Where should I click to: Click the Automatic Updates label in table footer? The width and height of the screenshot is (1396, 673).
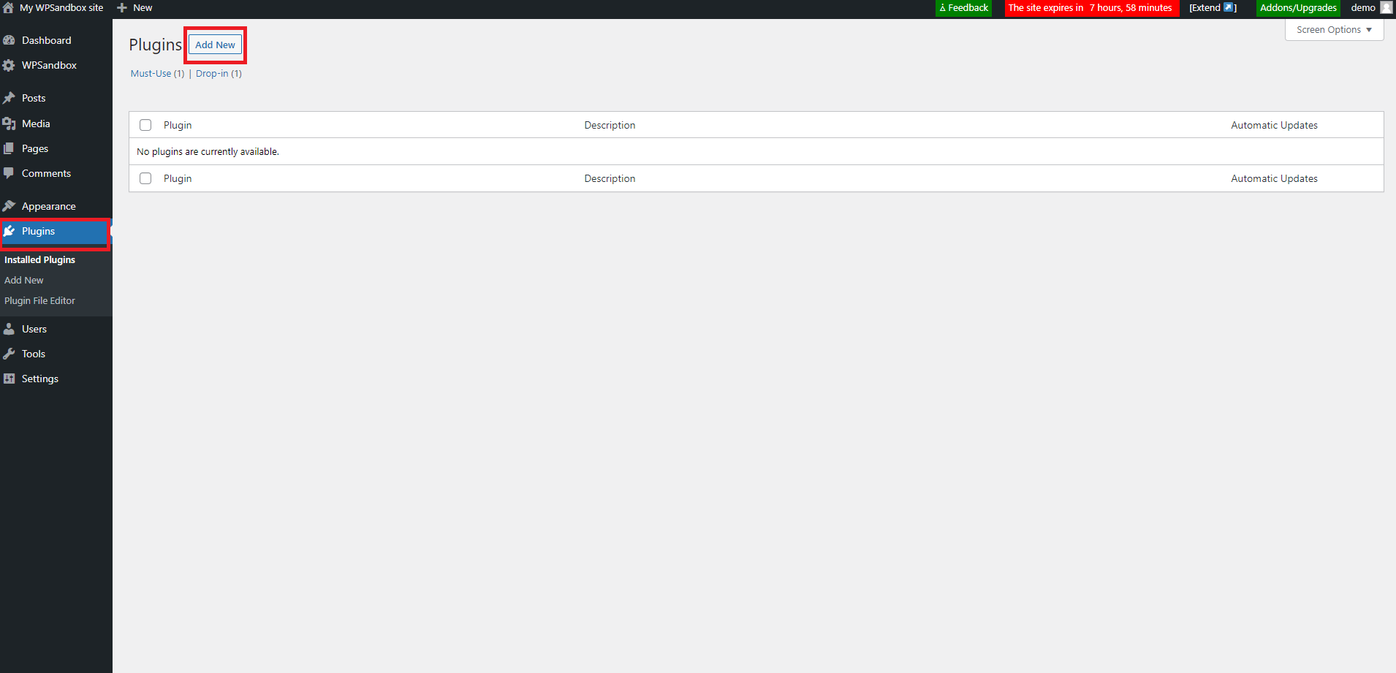(1274, 178)
